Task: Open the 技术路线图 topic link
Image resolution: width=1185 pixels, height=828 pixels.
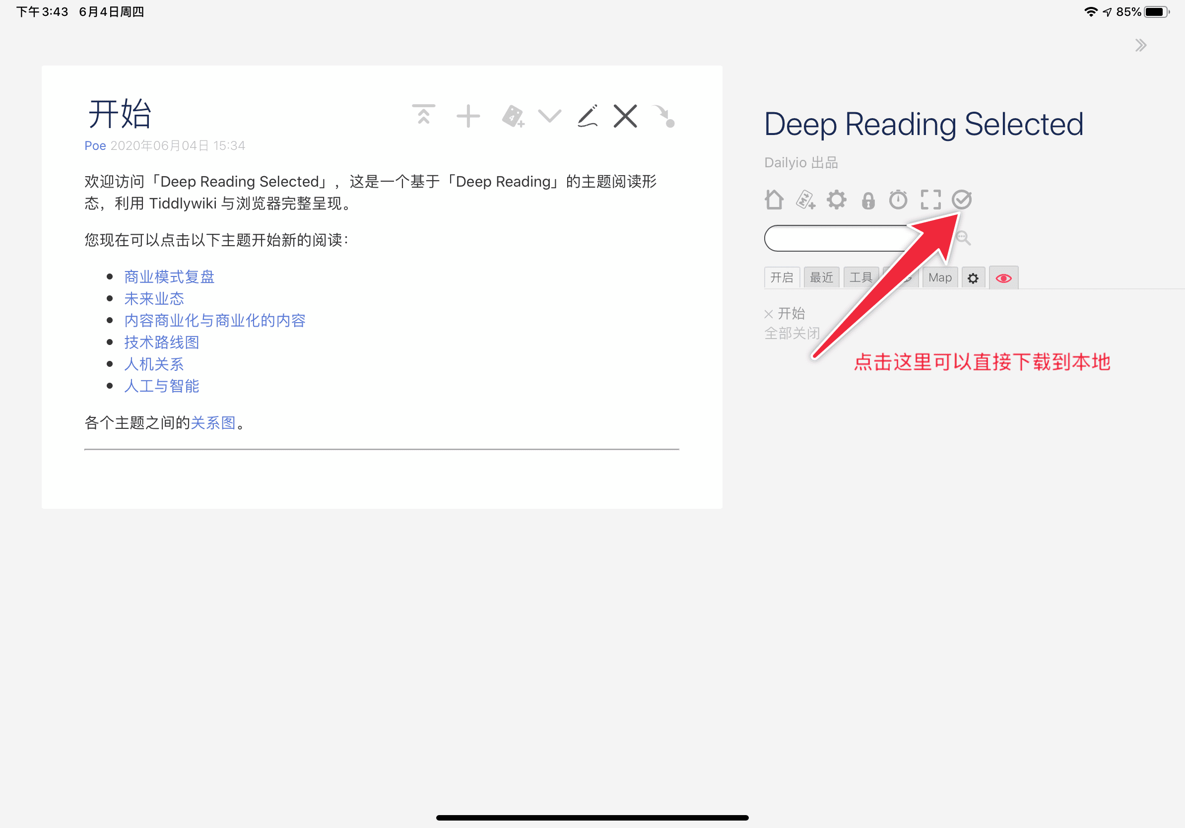Action: tap(162, 342)
